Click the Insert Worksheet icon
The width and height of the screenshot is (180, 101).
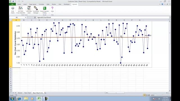(45, 93)
